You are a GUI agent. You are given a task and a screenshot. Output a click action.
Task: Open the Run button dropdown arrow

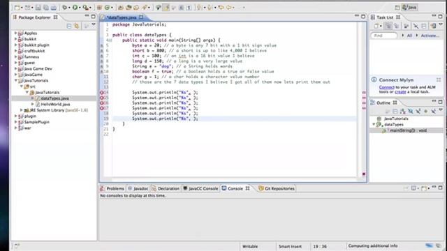80,8
